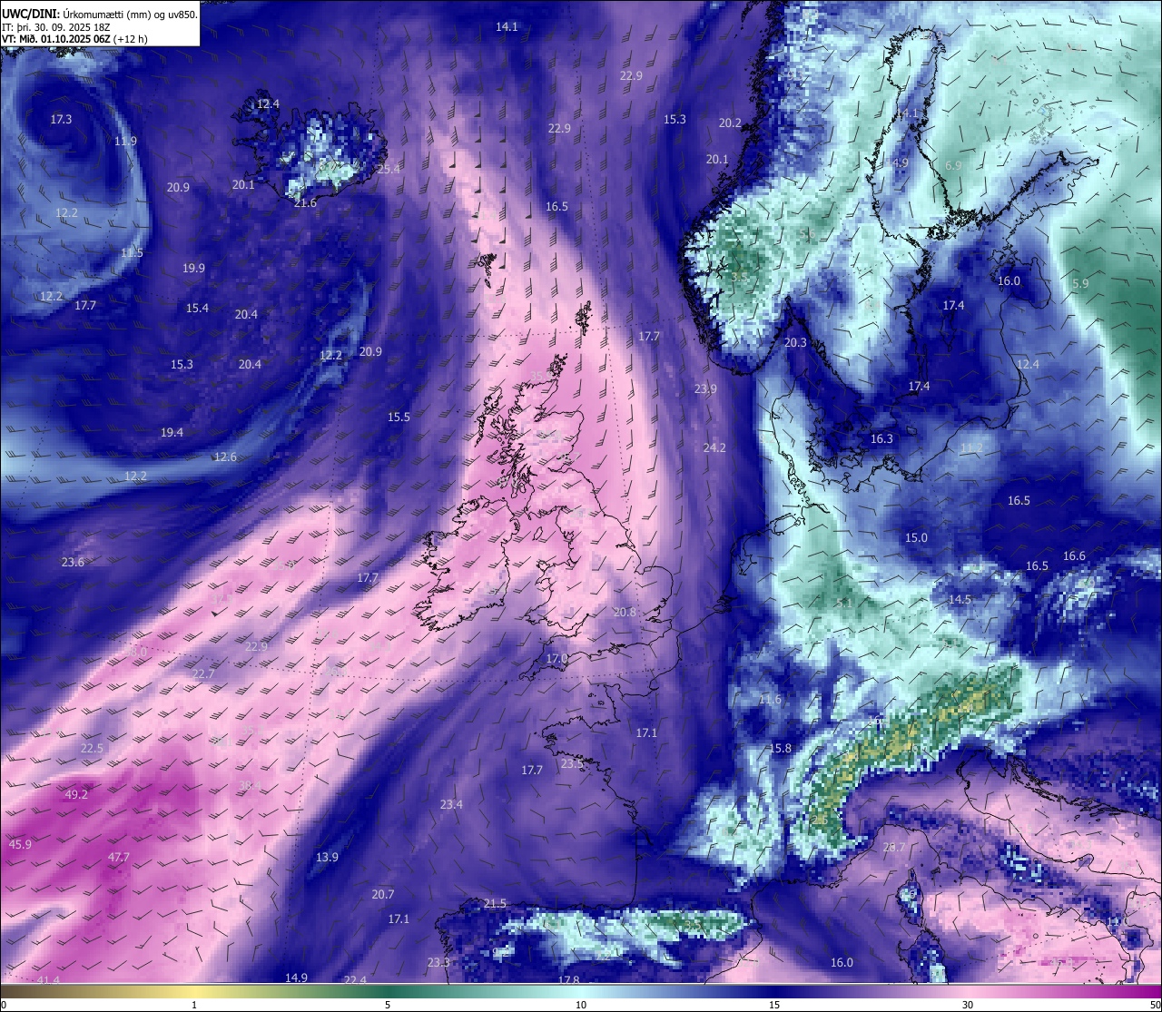Click the 22.4 value at the bottom
This screenshot has height=1012, width=1162.
pos(355,980)
